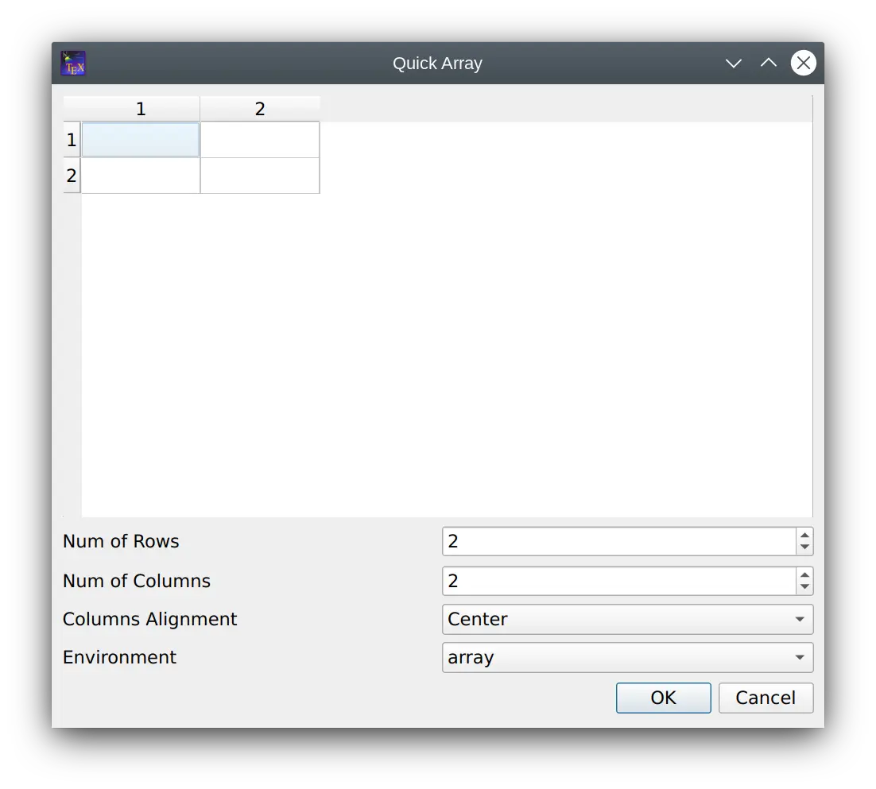Screen dimensions: 876x789
Task: Cancel the Quick Array dialog
Action: coord(765,698)
